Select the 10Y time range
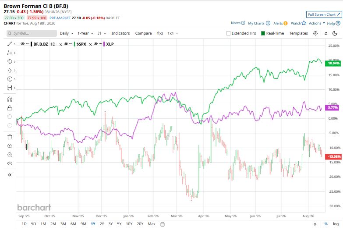This screenshot has height=230, width=343. click(129, 224)
